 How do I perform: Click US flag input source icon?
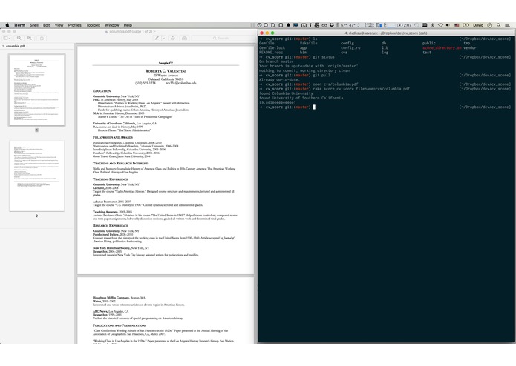457,25
